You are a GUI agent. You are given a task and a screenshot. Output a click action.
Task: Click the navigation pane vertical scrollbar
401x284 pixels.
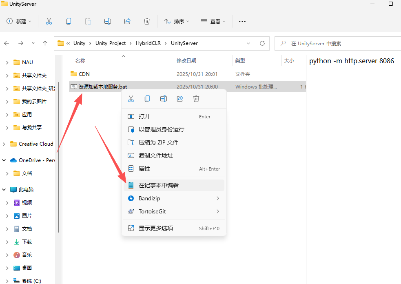[x=59, y=157]
